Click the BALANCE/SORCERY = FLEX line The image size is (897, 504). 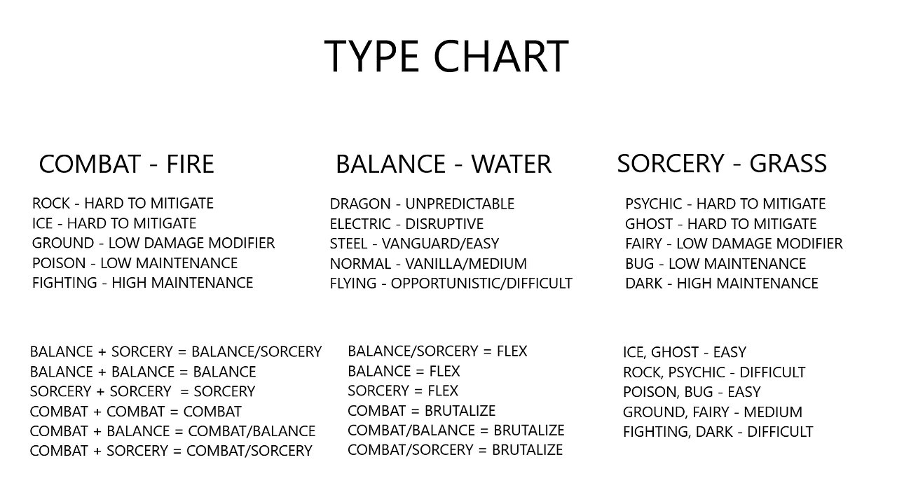(x=437, y=351)
